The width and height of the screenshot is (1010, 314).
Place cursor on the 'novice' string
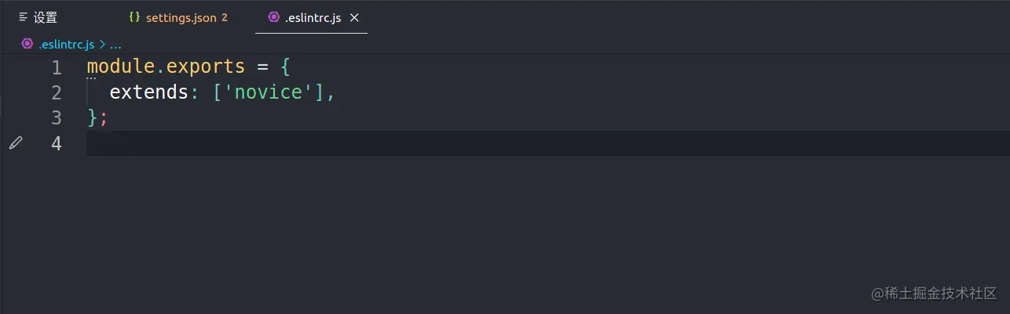coord(269,92)
